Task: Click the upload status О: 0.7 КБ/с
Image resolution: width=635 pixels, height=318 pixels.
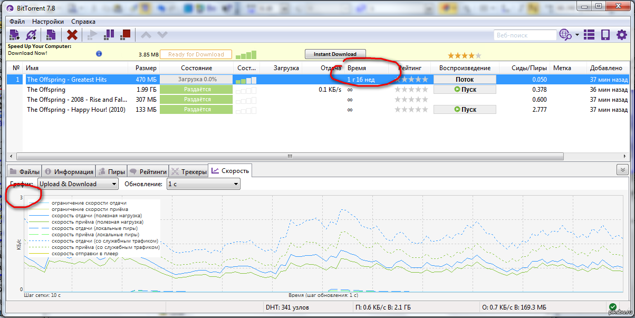Action: (x=514, y=307)
